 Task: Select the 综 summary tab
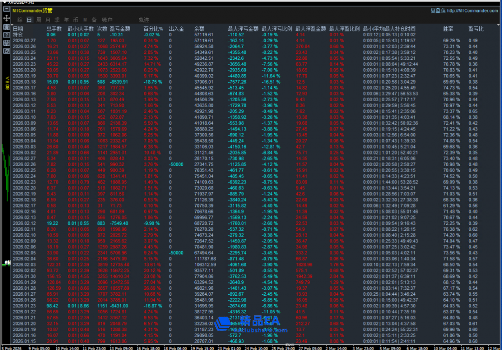point(20,20)
